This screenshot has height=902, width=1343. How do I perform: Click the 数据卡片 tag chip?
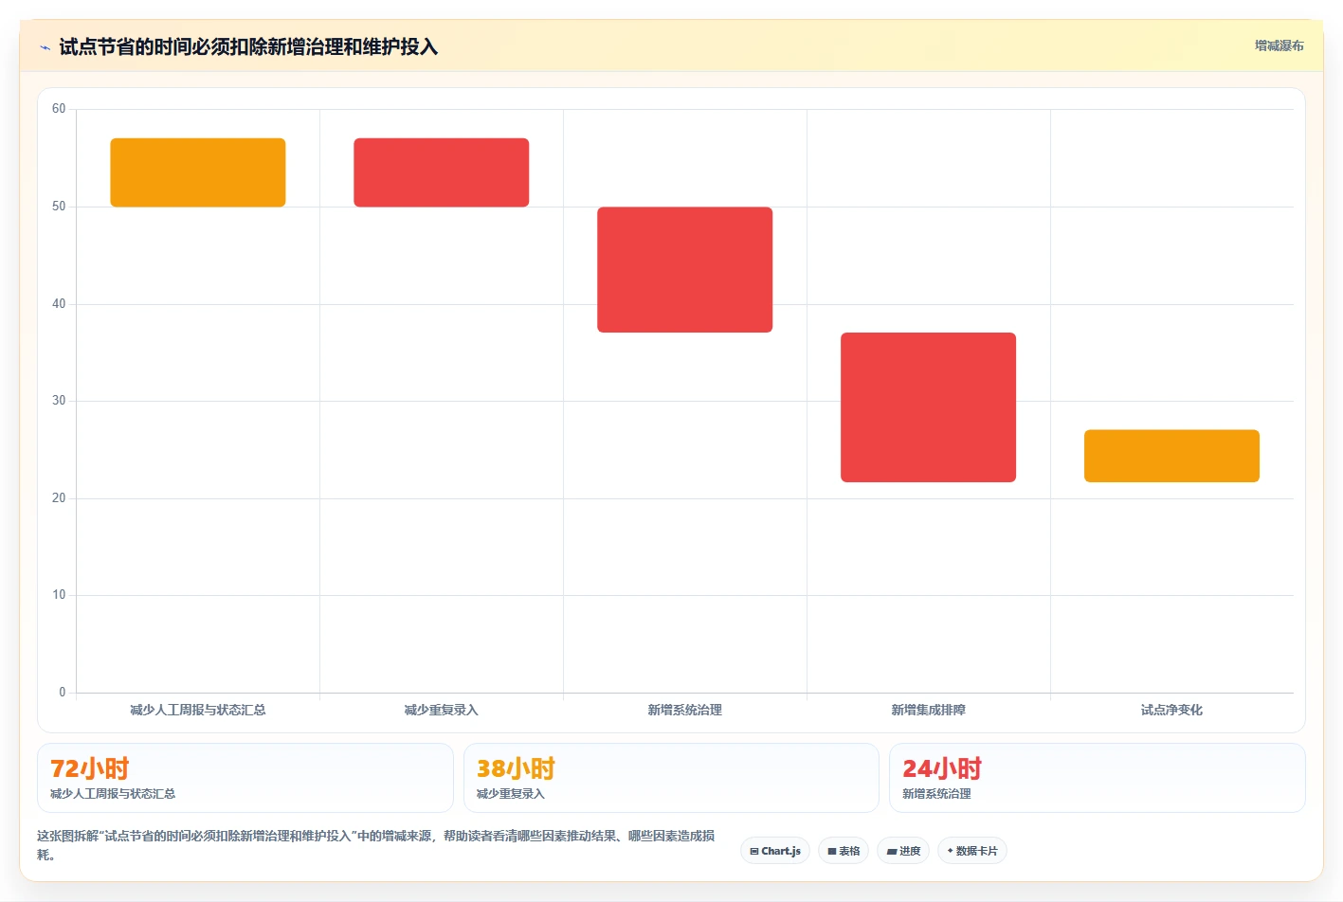tap(972, 851)
